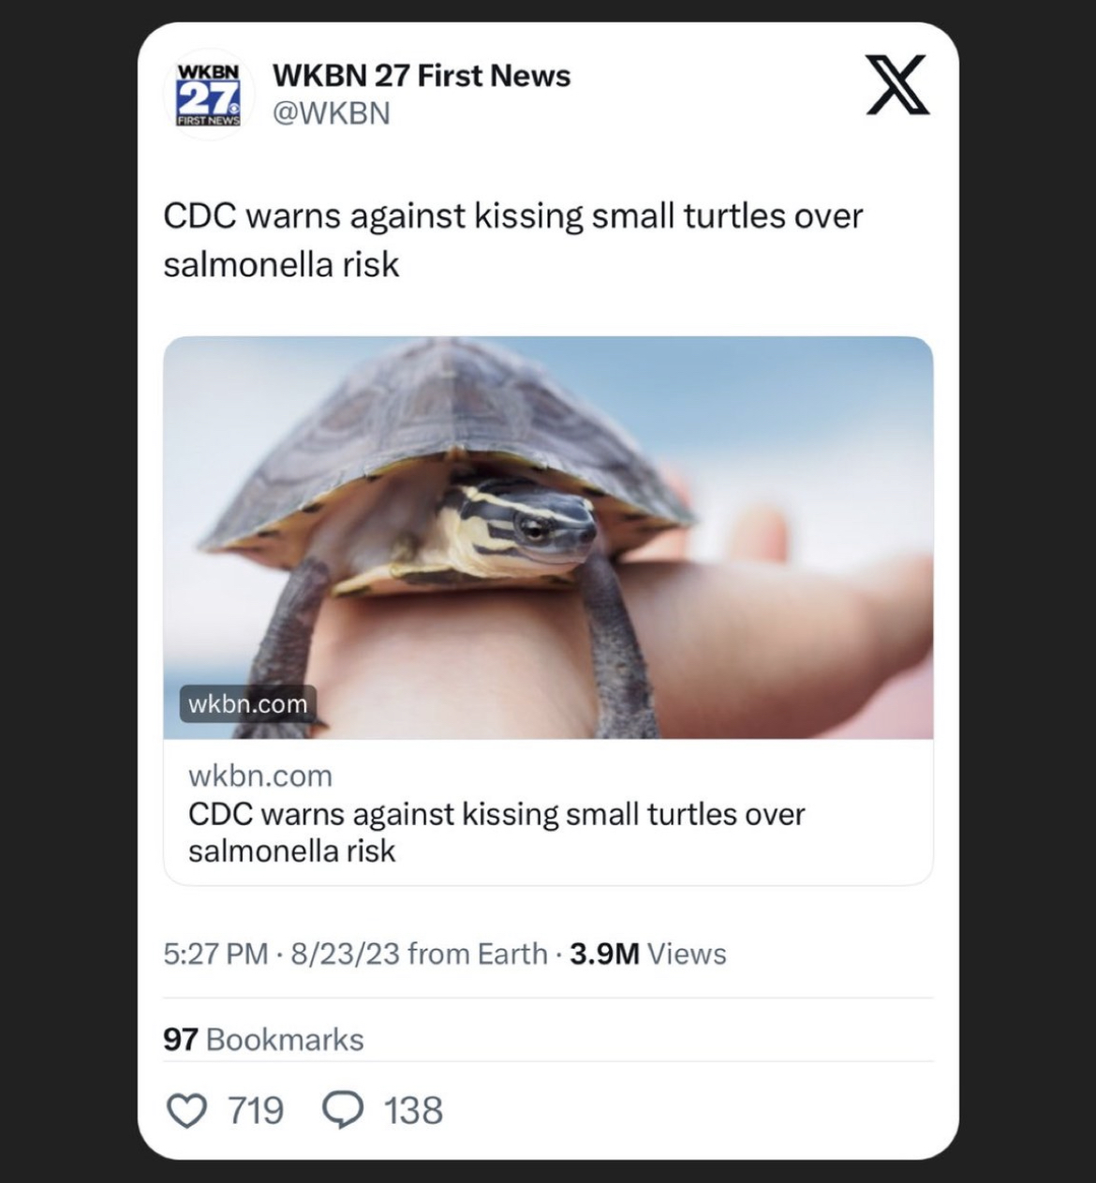Click the tweet text about CDC warning

click(511, 240)
